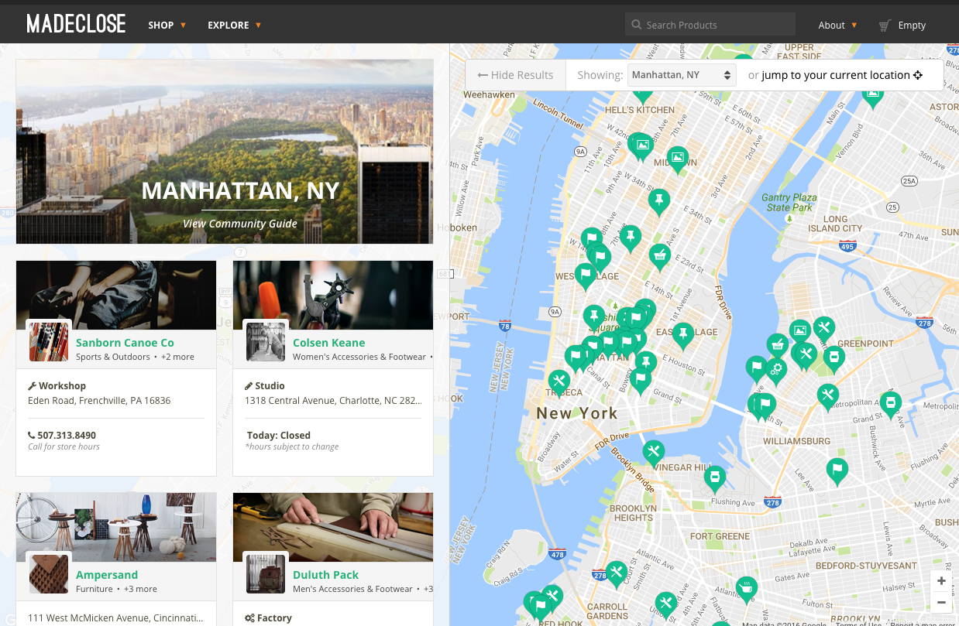Click the basket marker west of Greenpoint

point(777,346)
